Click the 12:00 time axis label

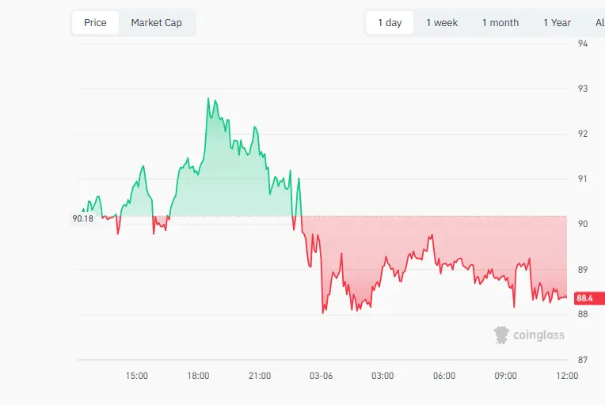coord(567,377)
